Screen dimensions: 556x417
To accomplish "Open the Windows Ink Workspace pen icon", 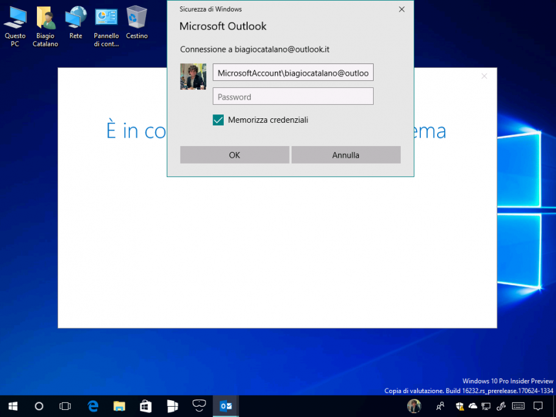I will [501, 406].
